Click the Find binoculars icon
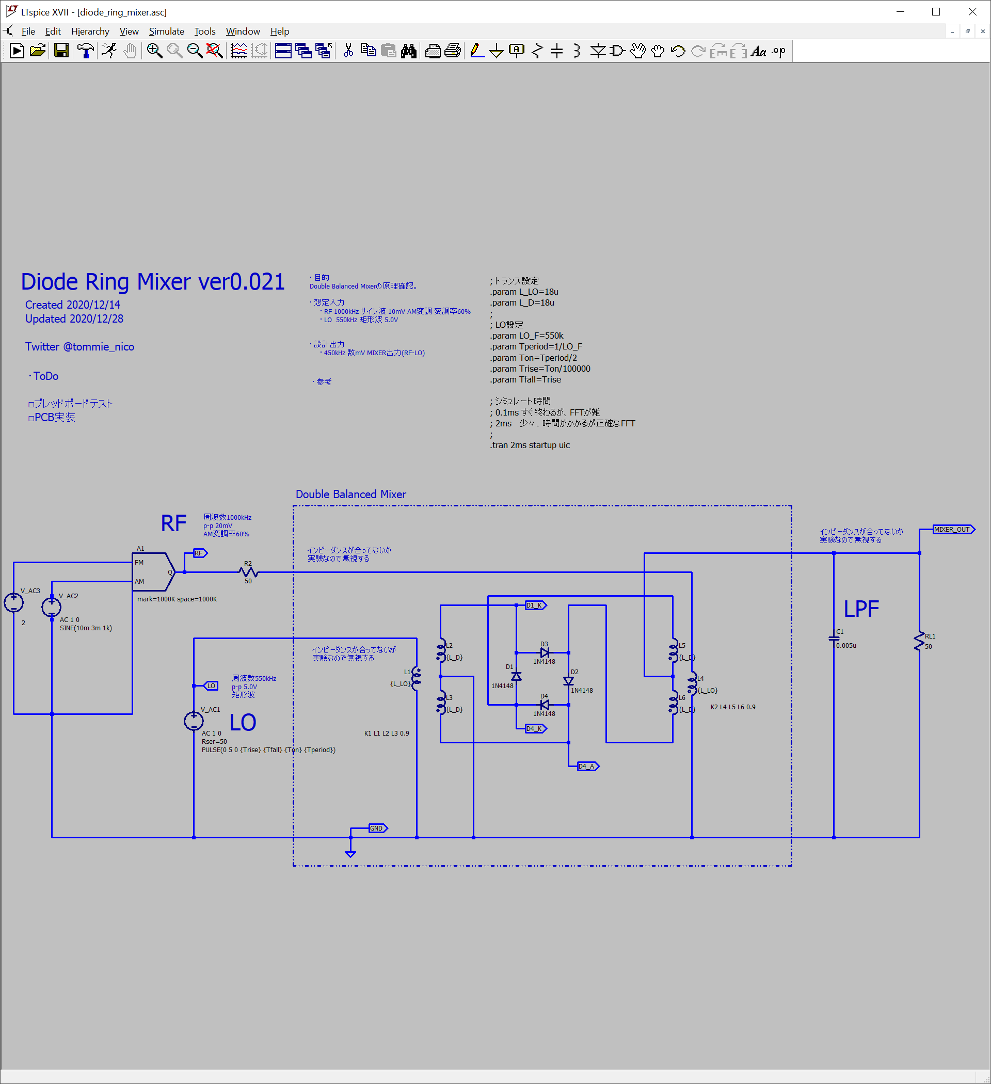This screenshot has height=1084, width=991. click(x=409, y=51)
